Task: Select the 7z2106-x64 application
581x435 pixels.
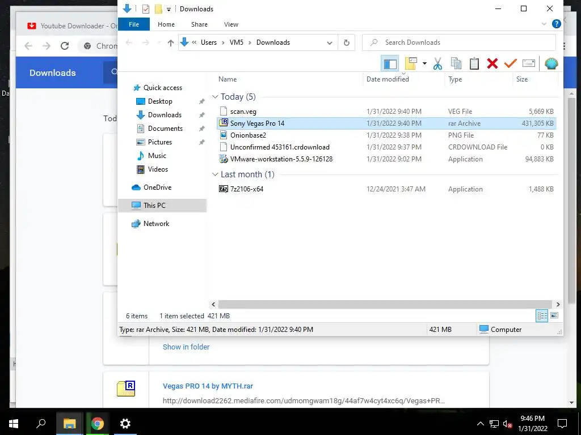Action: click(x=386, y=189)
